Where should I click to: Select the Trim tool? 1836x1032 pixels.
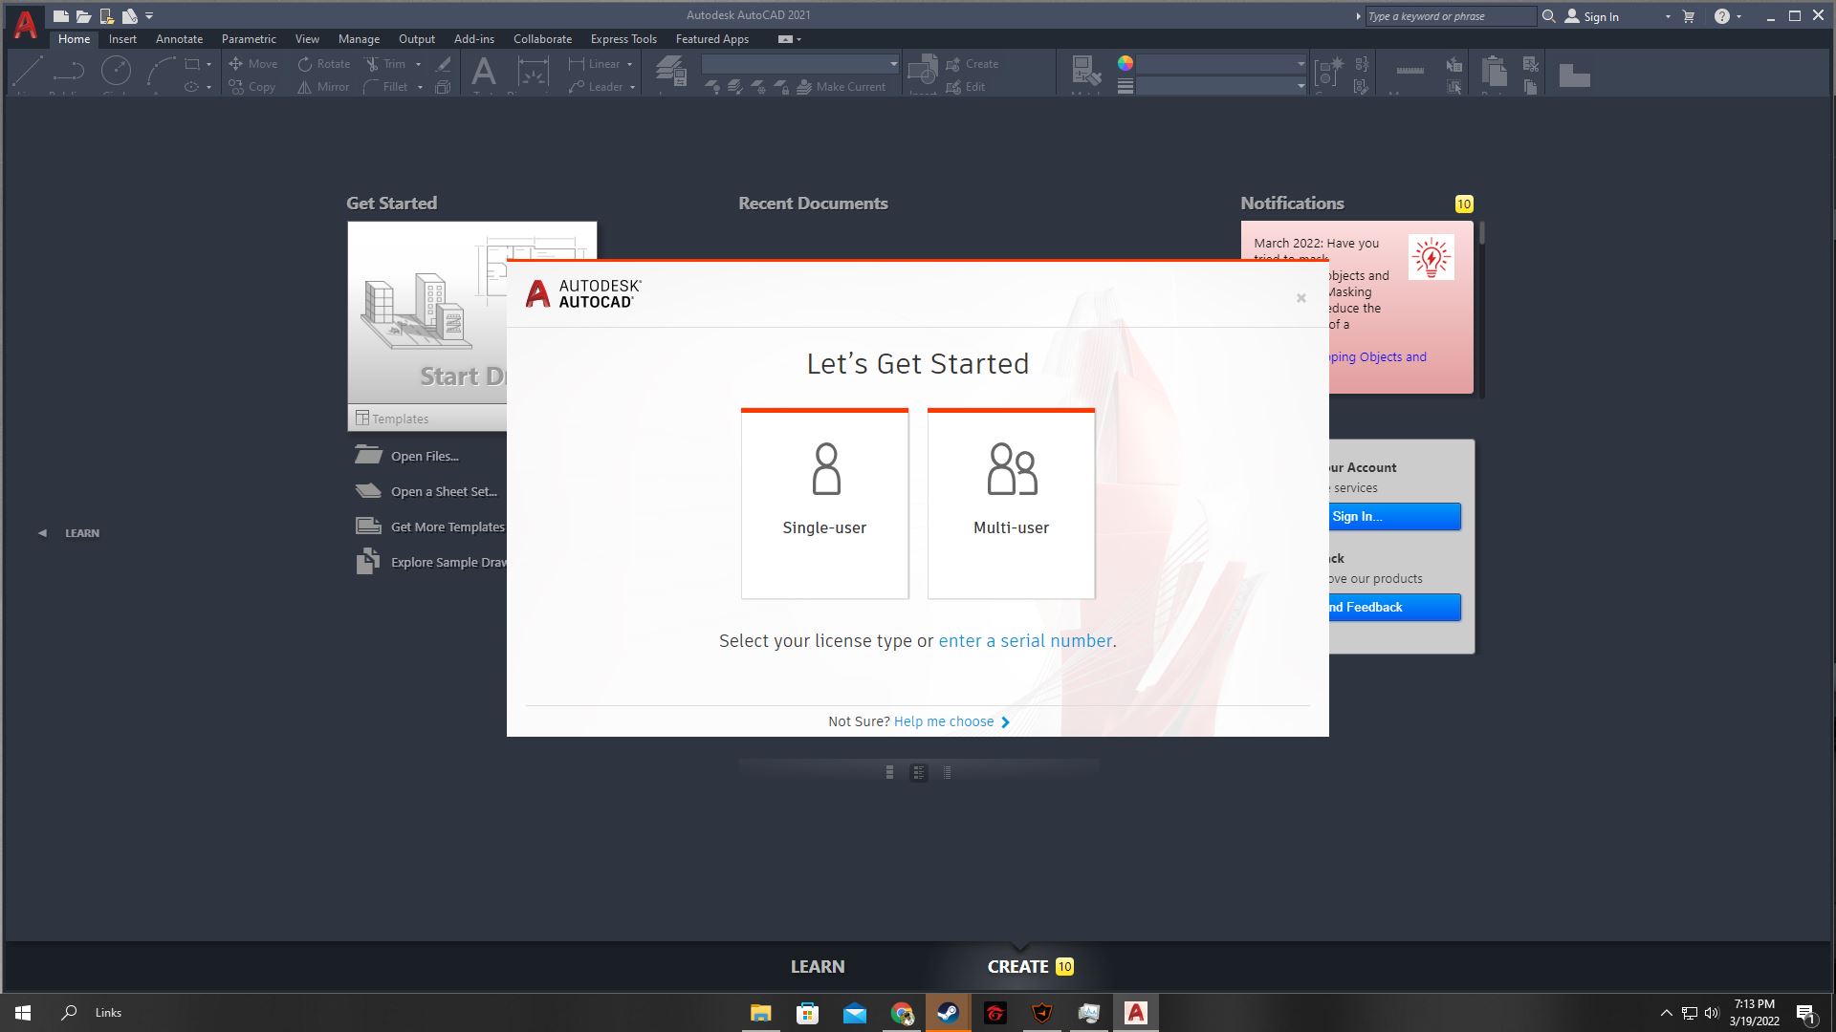[387, 63]
